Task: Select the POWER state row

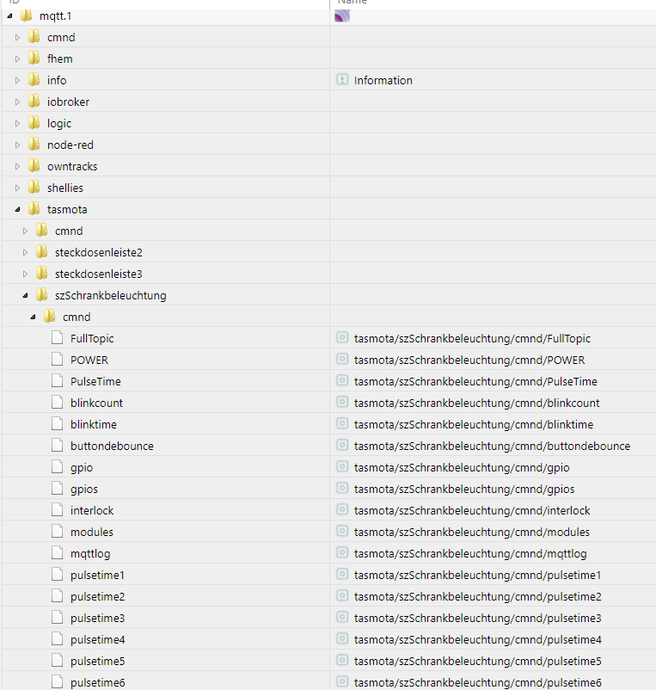Action: 329,360
